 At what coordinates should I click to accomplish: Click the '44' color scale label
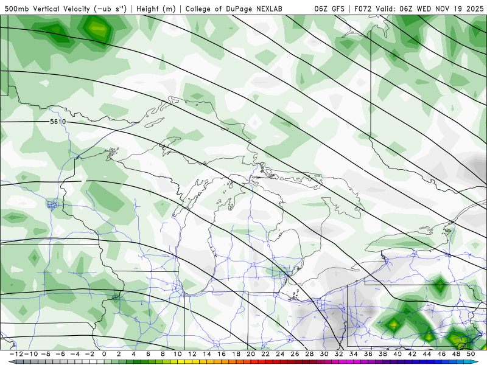click(427, 354)
